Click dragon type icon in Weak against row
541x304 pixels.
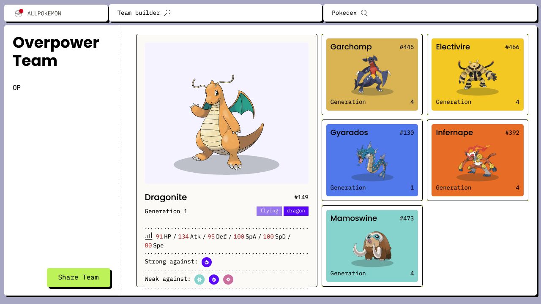[214, 279]
